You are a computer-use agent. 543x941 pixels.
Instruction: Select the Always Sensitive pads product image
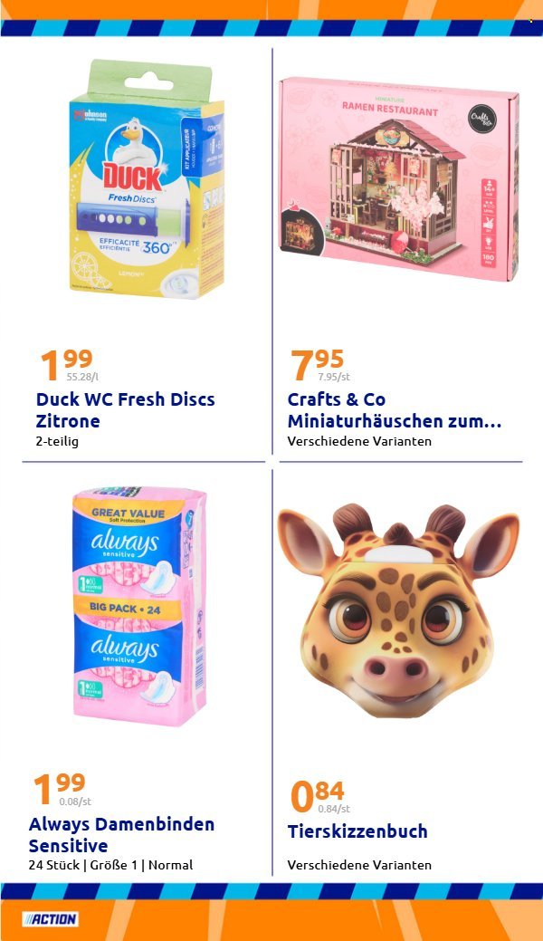click(x=139, y=606)
